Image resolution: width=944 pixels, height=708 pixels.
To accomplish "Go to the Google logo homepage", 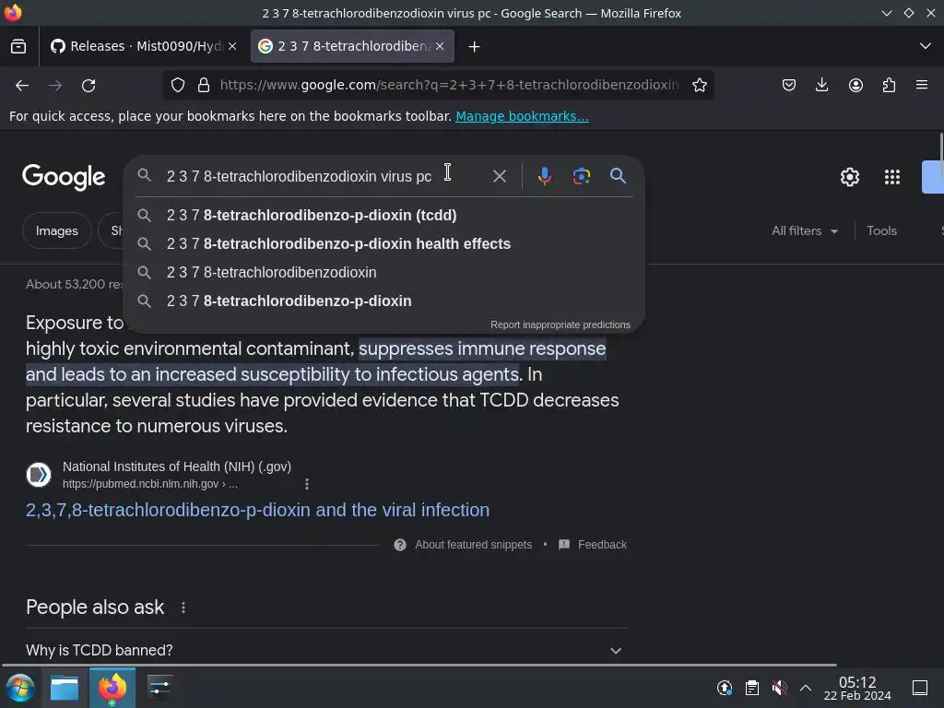I will (x=64, y=177).
